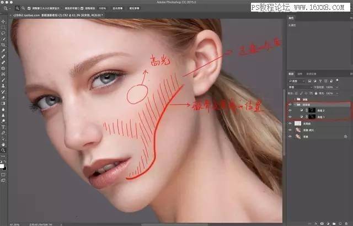Click the fit screen button

click(117, 8)
